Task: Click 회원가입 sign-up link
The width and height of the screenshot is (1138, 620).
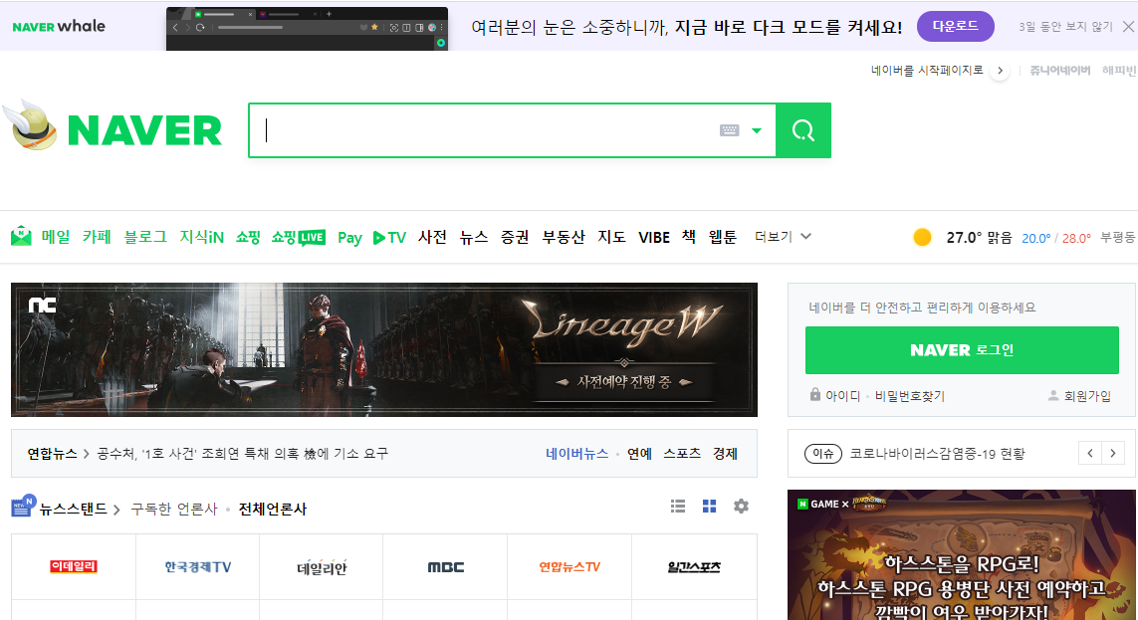Action: [x=1087, y=396]
